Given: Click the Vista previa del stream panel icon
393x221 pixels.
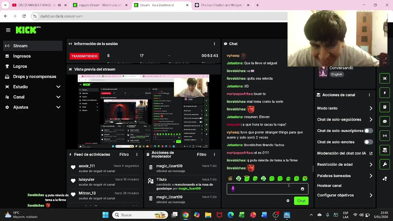Looking at the screenshot, I should (71, 69).
